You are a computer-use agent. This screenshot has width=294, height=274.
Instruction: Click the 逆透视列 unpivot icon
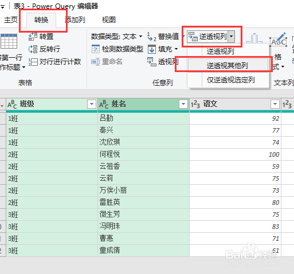point(193,37)
